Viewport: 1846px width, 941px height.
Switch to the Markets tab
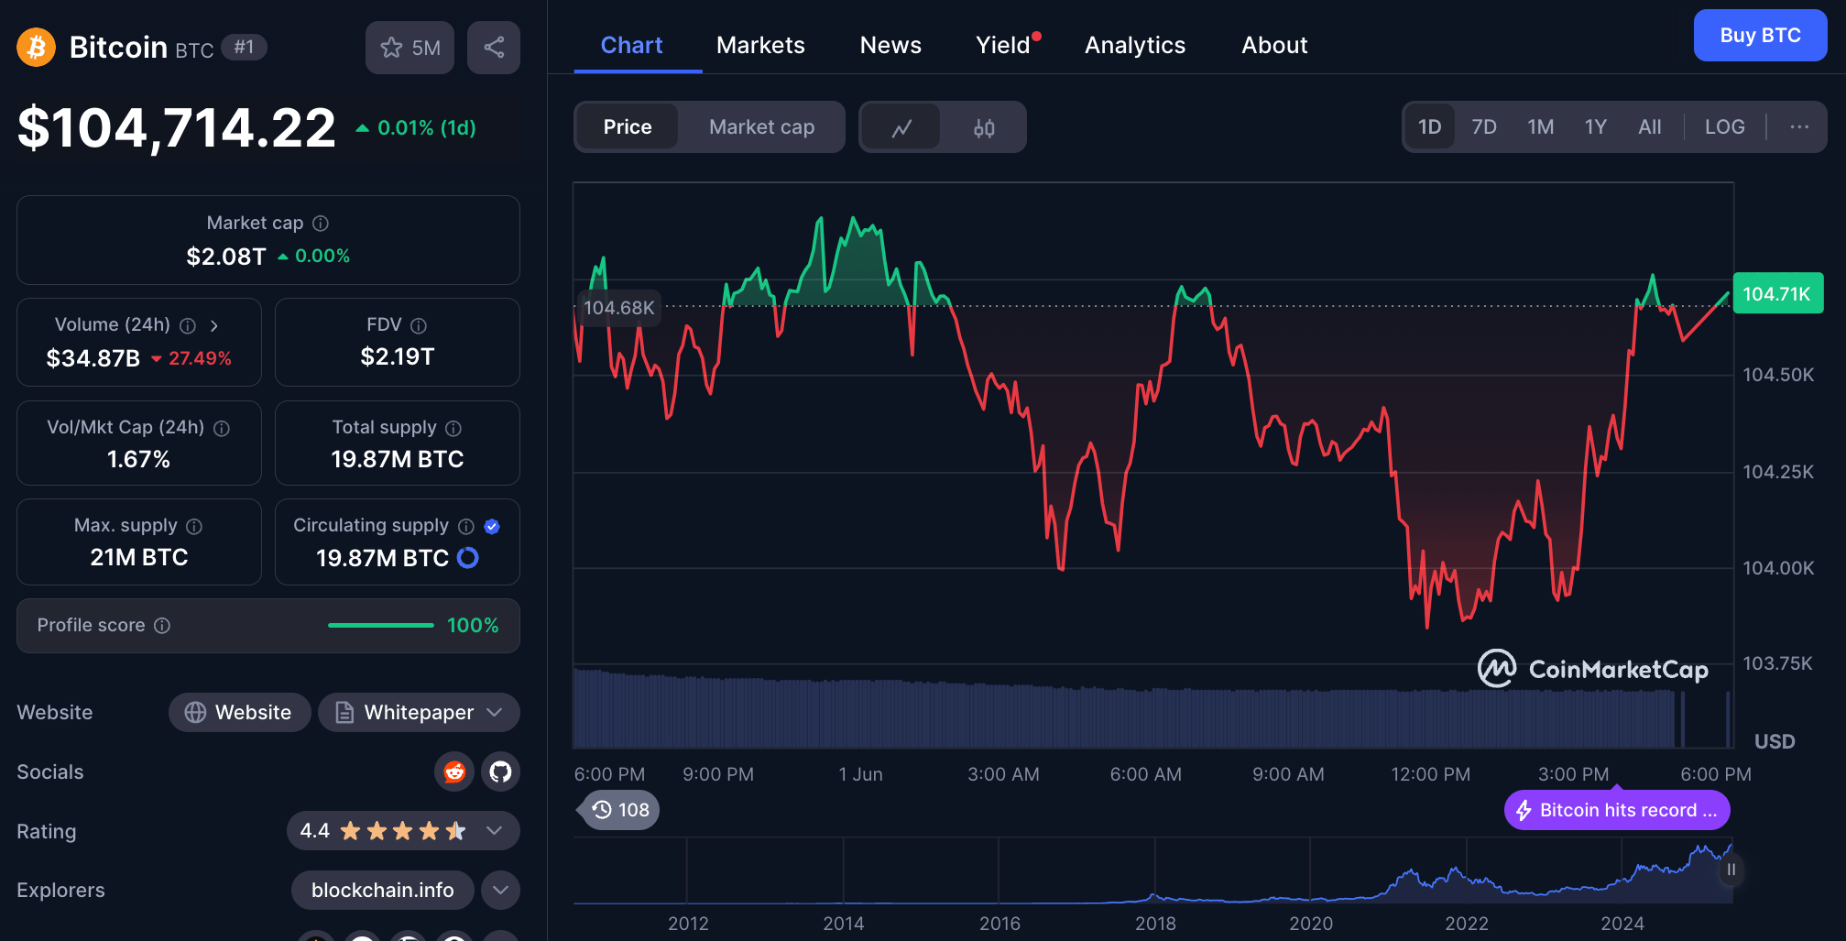point(759,45)
